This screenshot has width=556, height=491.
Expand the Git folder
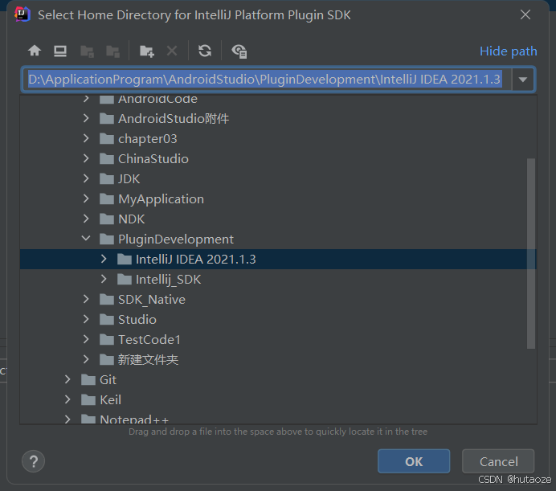pyautogui.click(x=67, y=379)
